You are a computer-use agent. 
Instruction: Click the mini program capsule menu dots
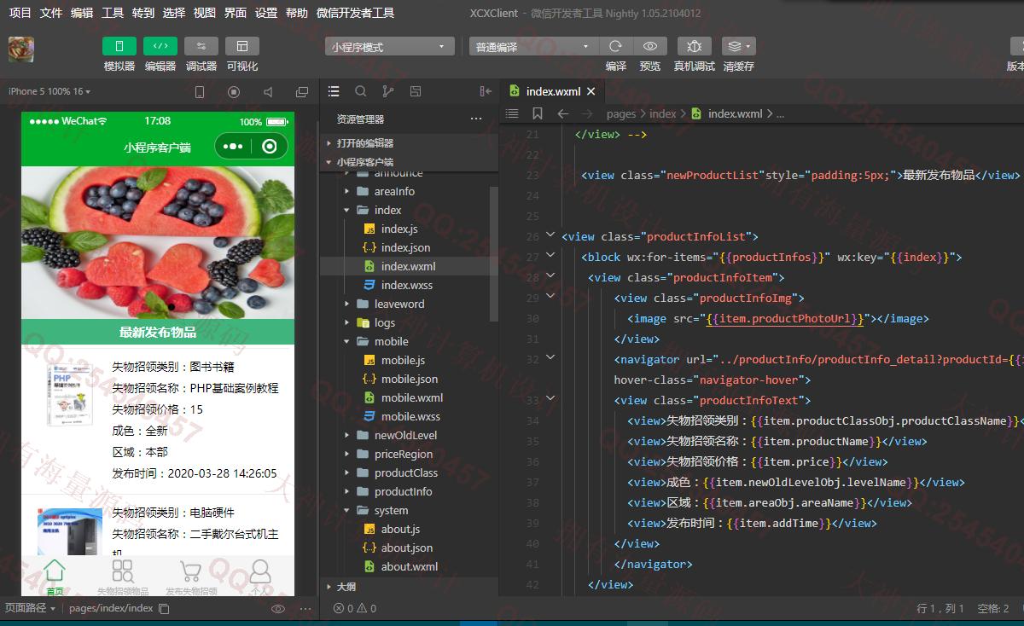232,147
